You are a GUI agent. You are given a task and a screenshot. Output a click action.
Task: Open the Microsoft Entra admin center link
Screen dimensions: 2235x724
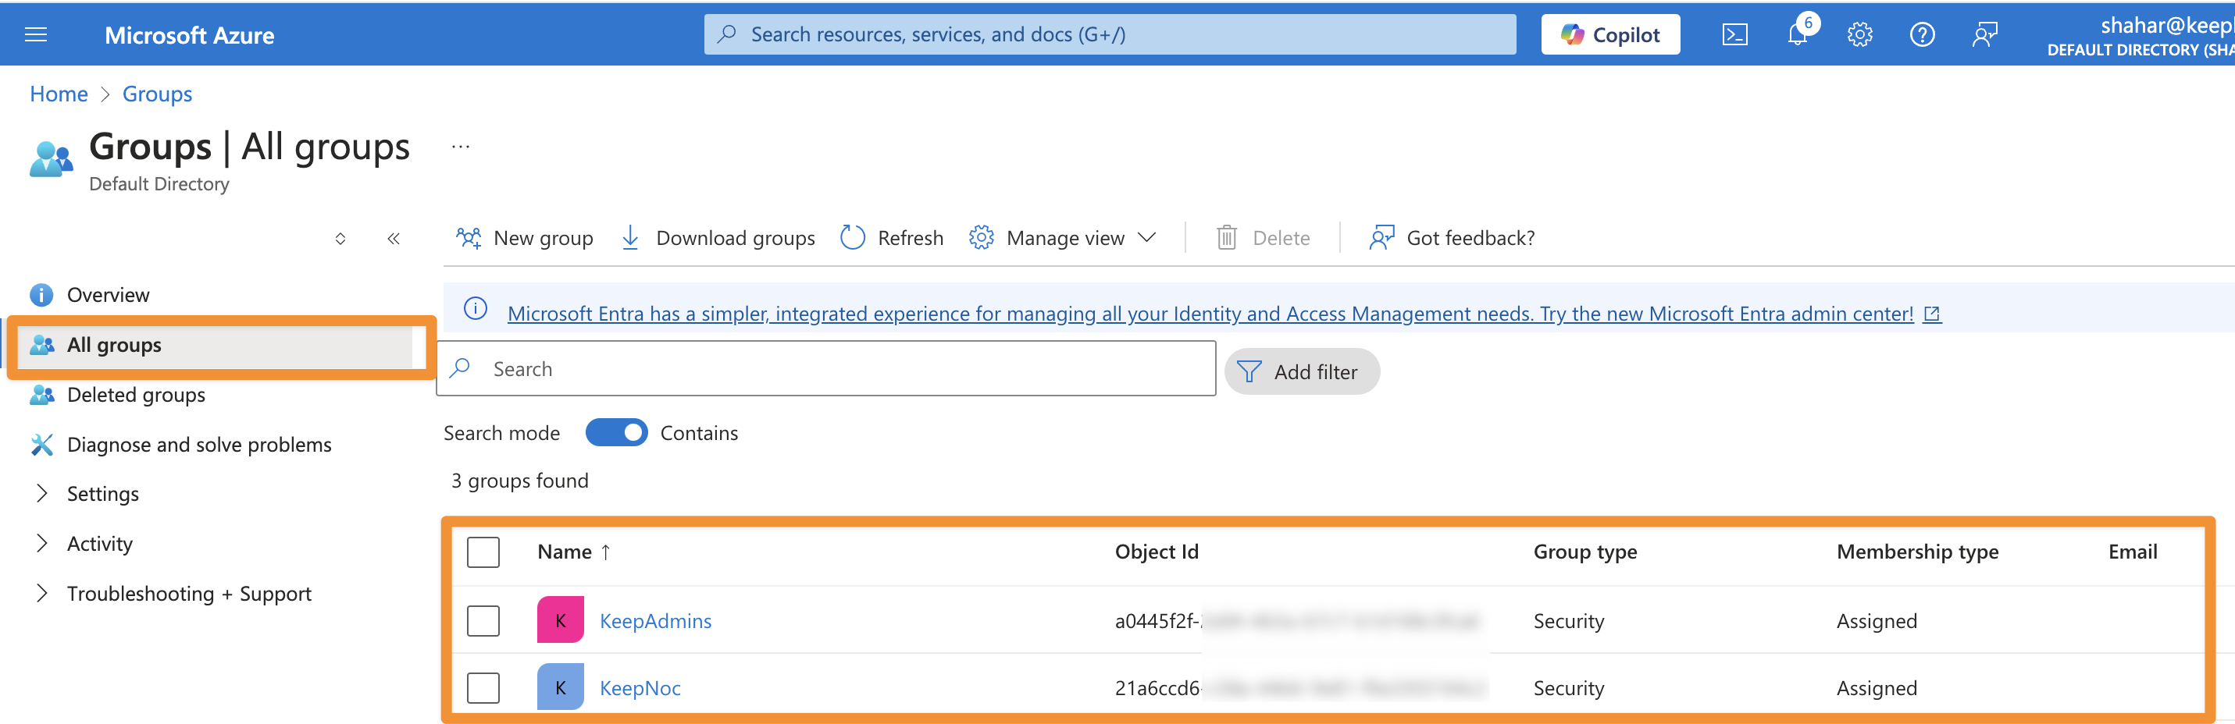1210,314
